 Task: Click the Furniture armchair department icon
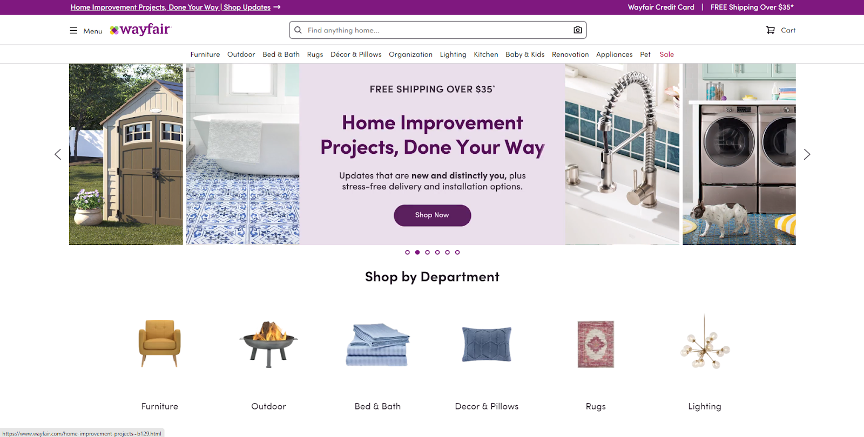160,343
